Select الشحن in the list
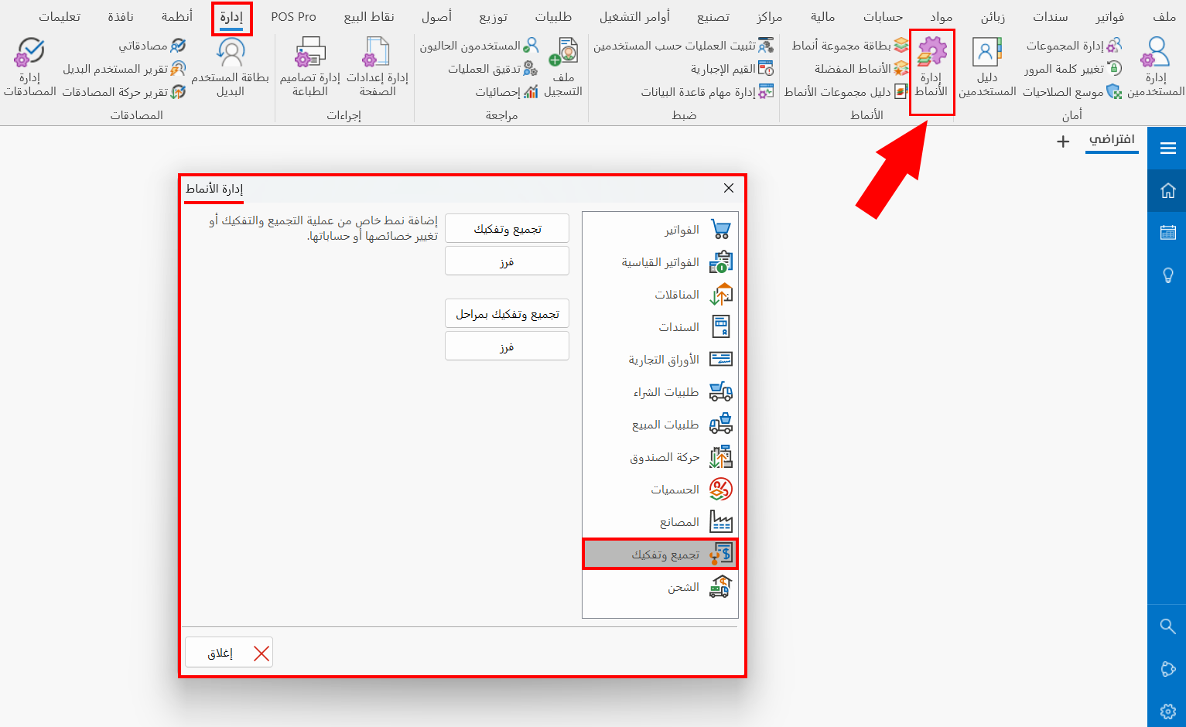Viewport: 1186px width, 727px height. tap(660, 587)
